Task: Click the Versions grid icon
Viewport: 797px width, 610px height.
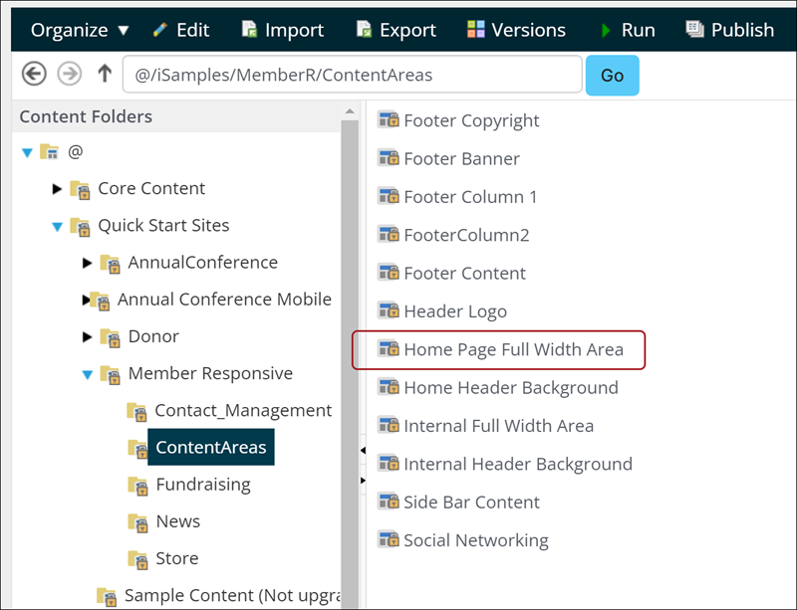Action: point(476,30)
